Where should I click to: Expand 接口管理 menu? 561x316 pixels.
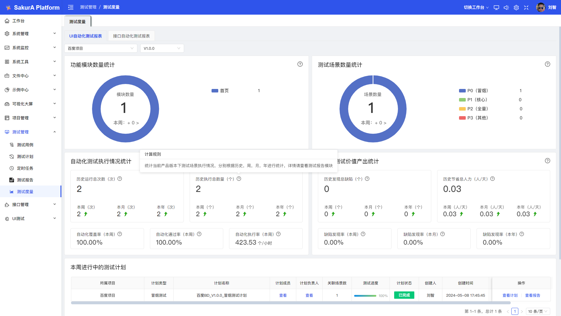click(31, 205)
